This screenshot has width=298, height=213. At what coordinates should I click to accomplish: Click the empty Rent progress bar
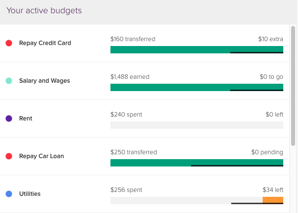tap(196, 125)
